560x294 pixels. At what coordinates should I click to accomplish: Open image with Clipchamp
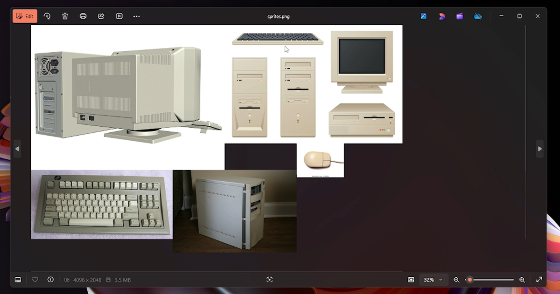tap(459, 16)
